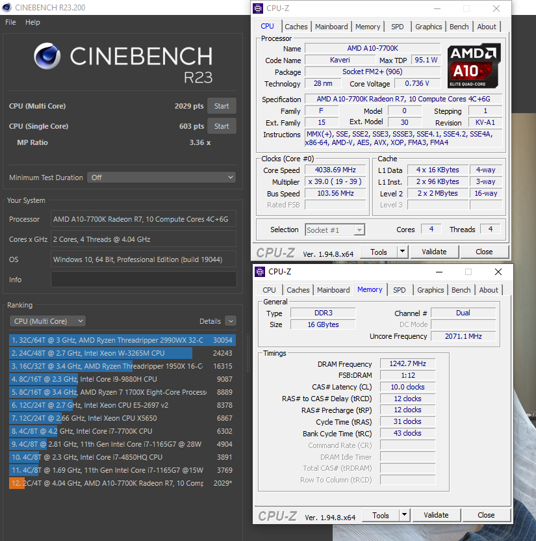Switch to Bench tab in upper CPU-Z window
The image size is (536, 541).
(459, 27)
